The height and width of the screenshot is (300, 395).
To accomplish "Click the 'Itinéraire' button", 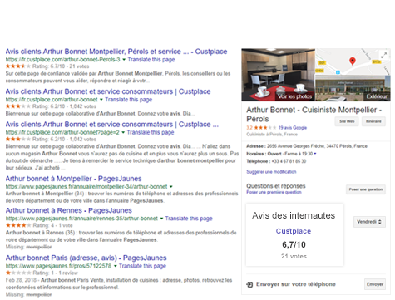I will click(373, 121).
